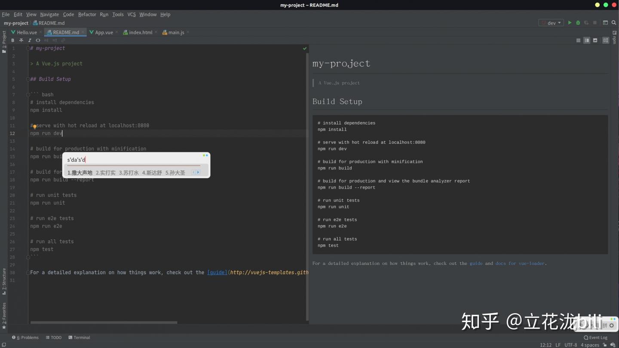Start debugging with the bug icon
619x348 pixels.
pos(578,22)
